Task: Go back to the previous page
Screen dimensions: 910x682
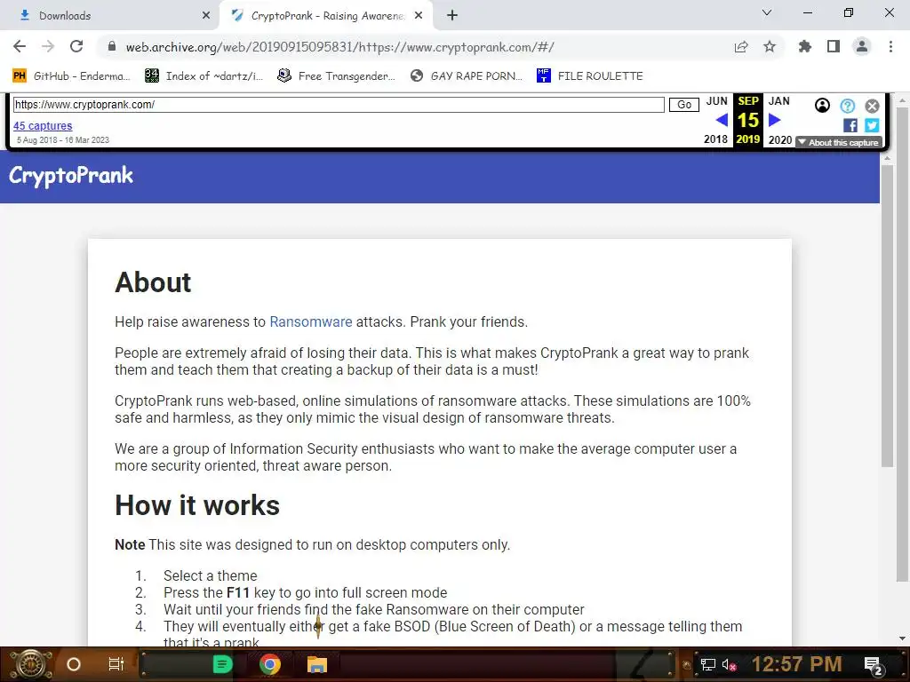Action: 20,46
